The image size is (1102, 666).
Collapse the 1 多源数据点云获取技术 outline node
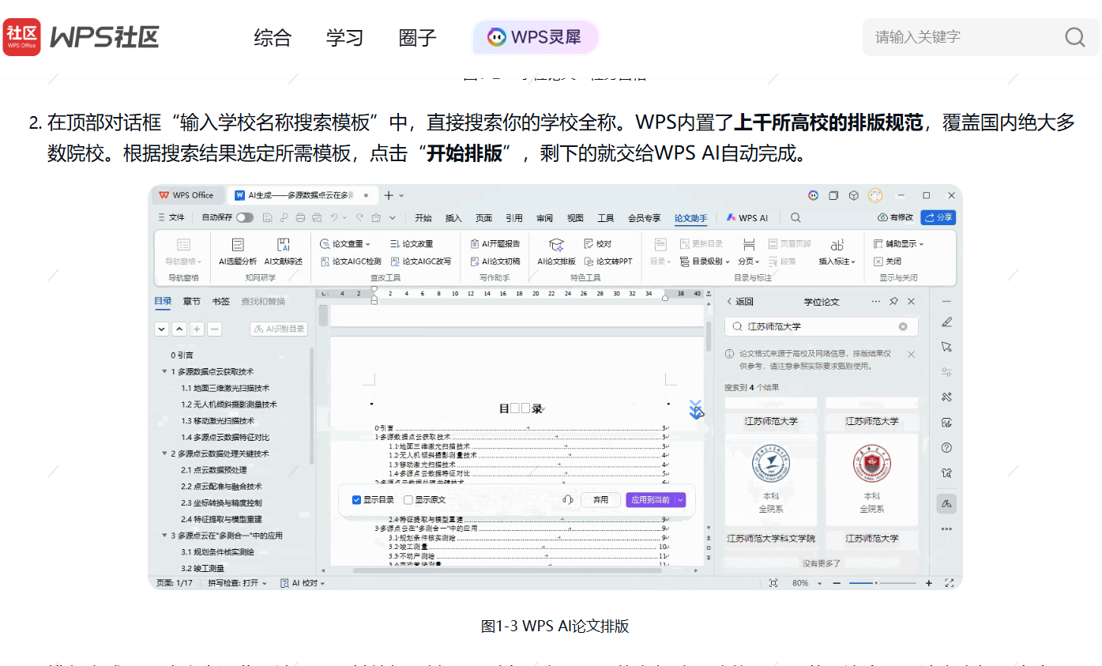pos(164,371)
